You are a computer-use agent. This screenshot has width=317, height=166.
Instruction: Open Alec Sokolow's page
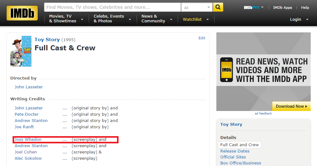tap(28, 158)
